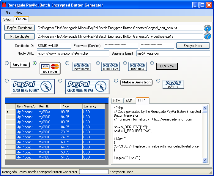This screenshot has height=176, width=214.
Task: Browse for the PayPal Certificate file
Action: pyautogui.click(x=20, y=28)
